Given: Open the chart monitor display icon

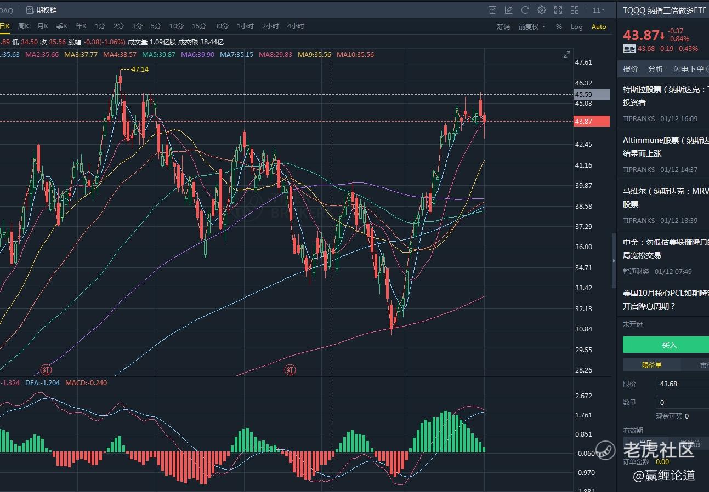Looking at the screenshot, I should click(492, 10).
